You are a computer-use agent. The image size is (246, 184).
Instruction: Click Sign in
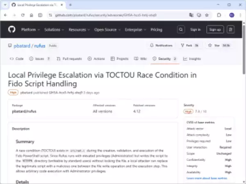196,29
